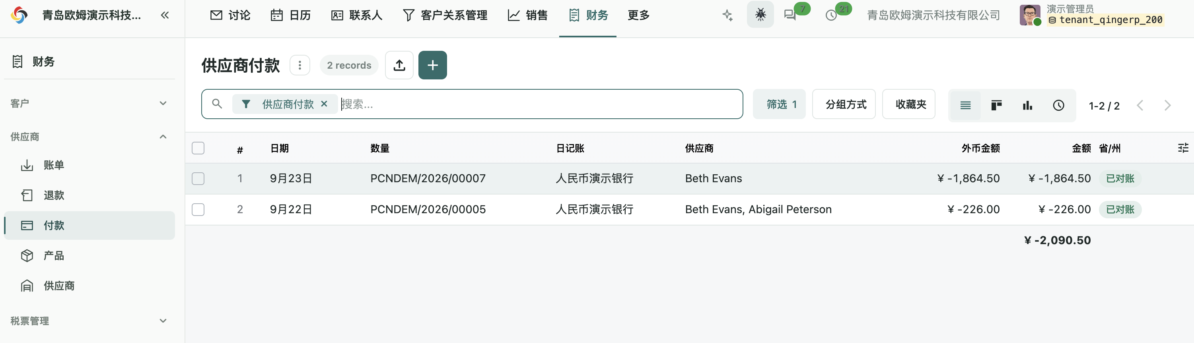The height and width of the screenshot is (343, 1194).
Task: Click 已对账 badge in row 2
Action: tap(1120, 209)
